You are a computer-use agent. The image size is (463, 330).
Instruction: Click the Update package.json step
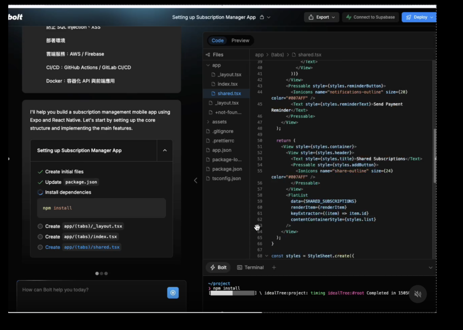click(68, 182)
